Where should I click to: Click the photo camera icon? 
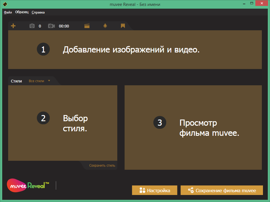pos(32,26)
